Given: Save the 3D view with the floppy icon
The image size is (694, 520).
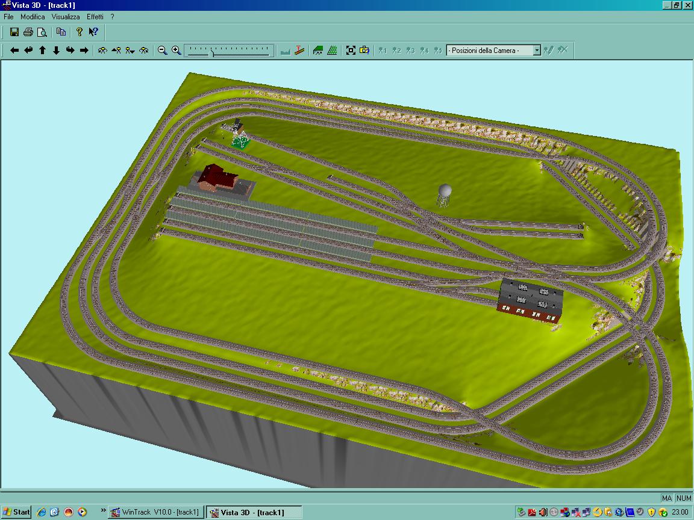Looking at the screenshot, I should tap(14, 32).
